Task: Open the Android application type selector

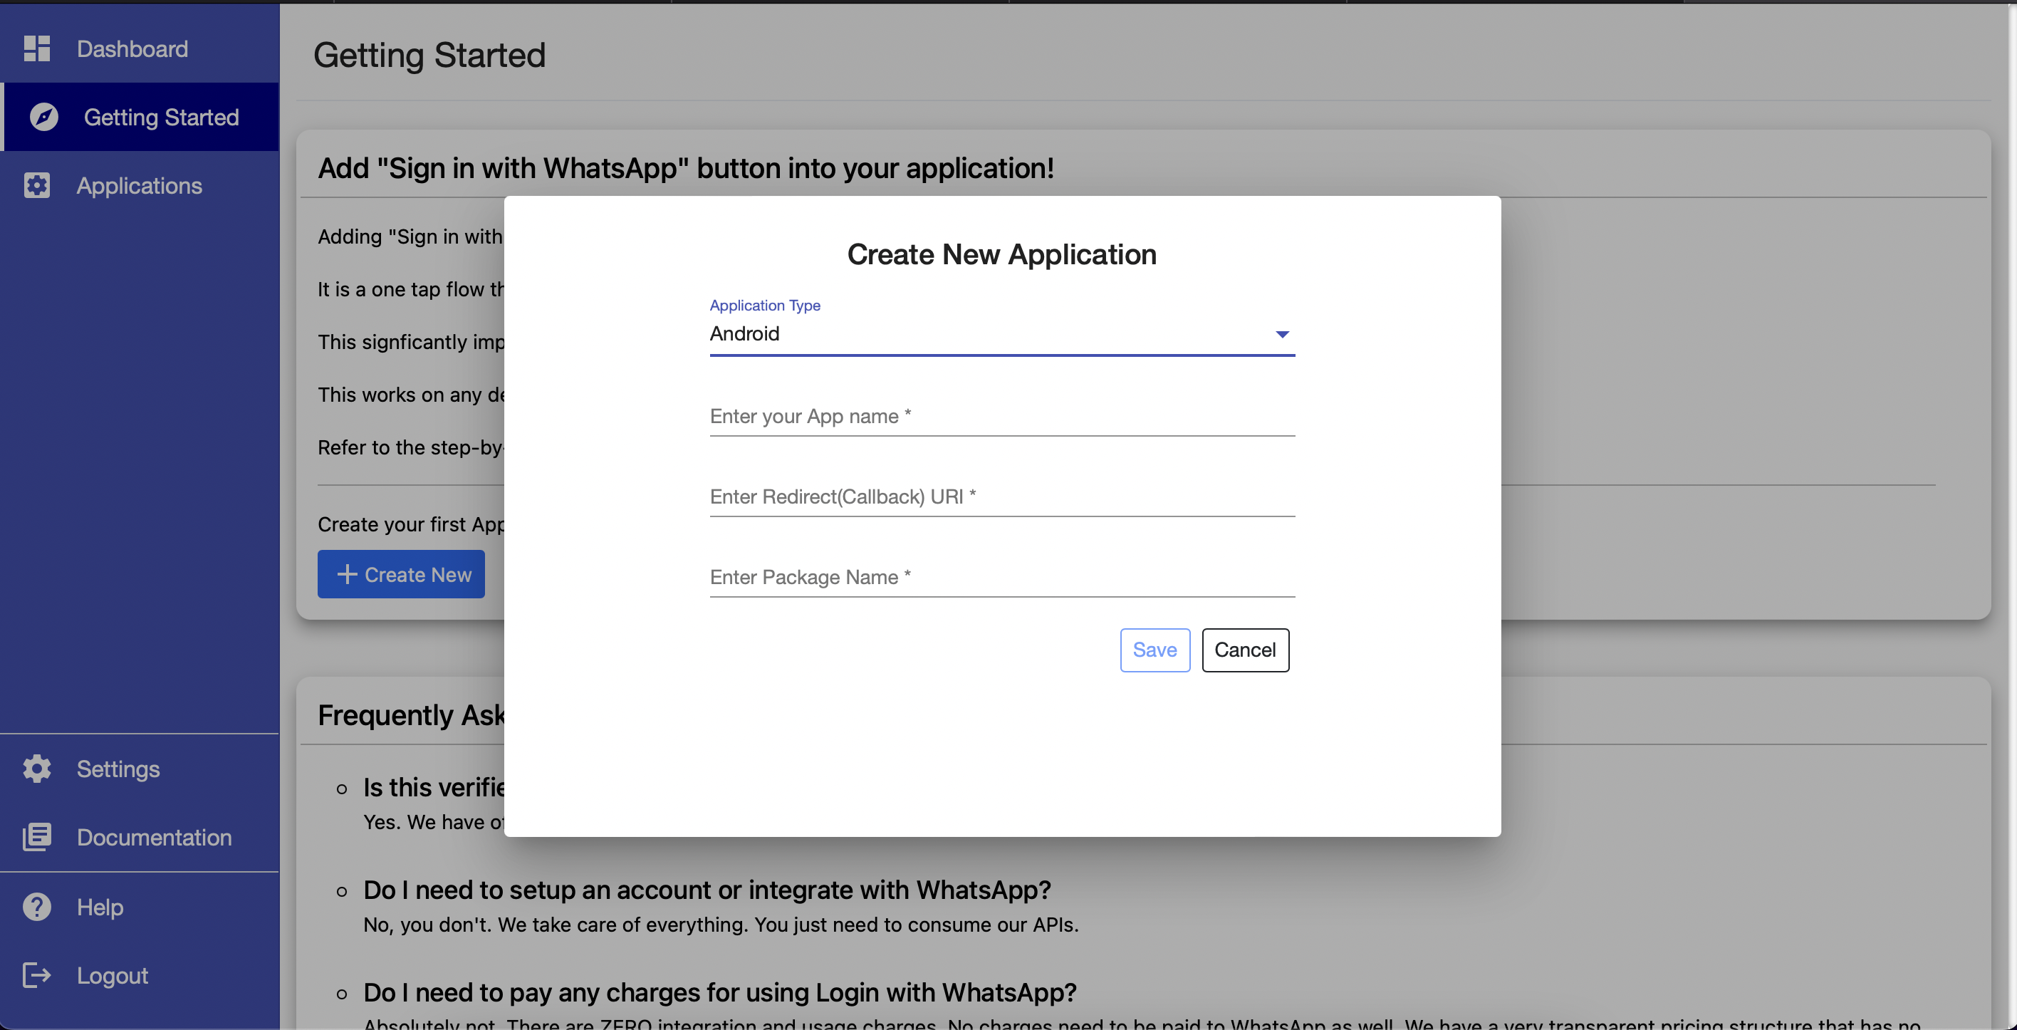Action: point(986,333)
